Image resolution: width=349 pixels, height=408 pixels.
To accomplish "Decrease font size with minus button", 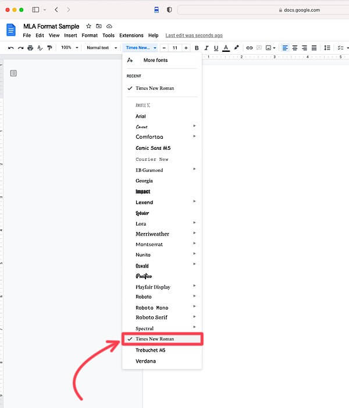I will tap(164, 48).
